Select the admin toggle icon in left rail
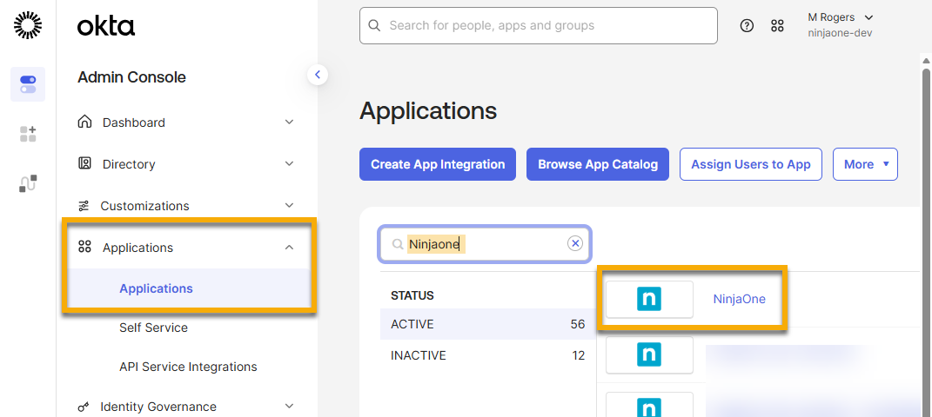This screenshot has height=417, width=932. (28, 84)
